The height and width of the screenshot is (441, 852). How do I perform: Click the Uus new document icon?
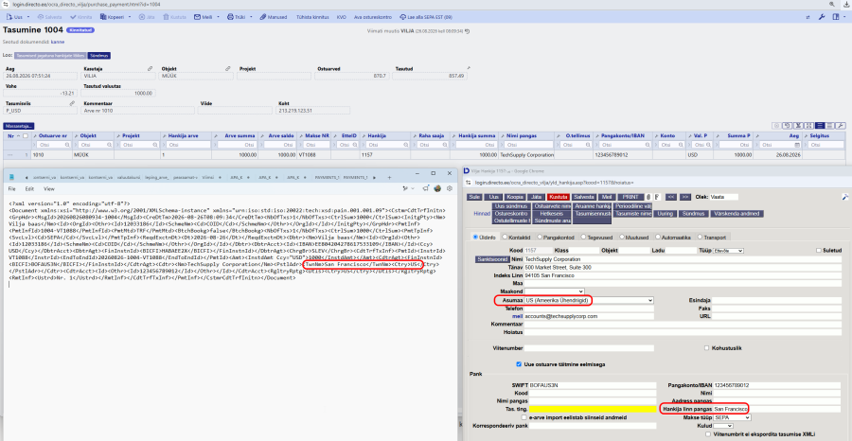(x=9, y=17)
